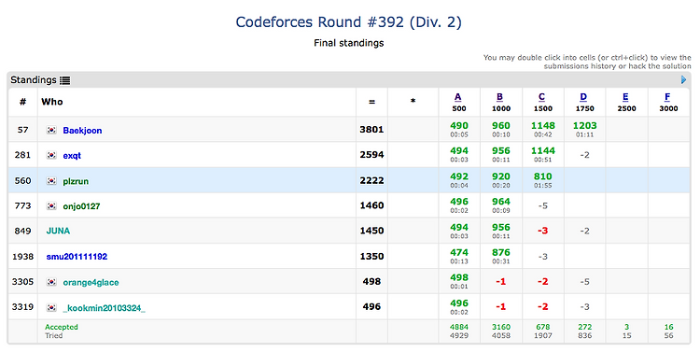Screen dimensions: 700x352
Task: Click the * hacks column header
Action: tap(413, 101)
